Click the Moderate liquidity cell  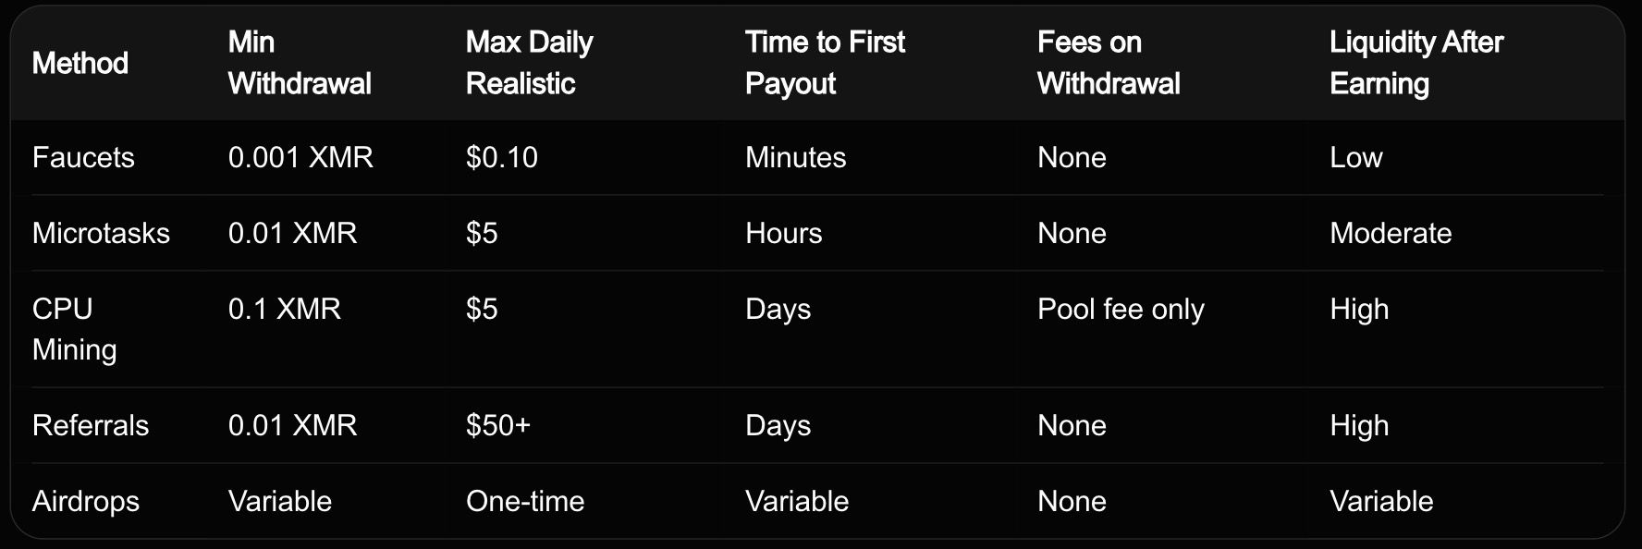[1391, 233]
